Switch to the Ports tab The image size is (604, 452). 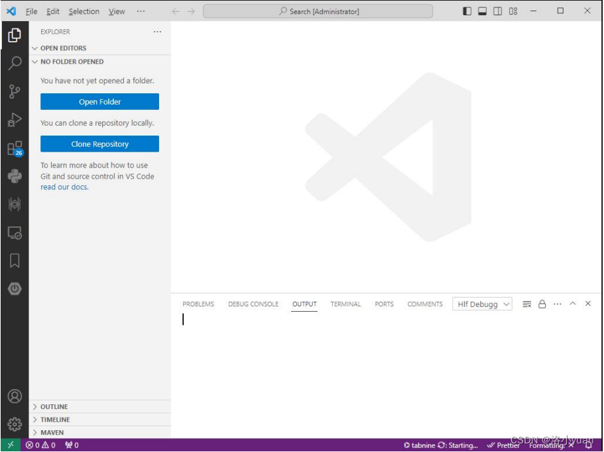point(384,304)
